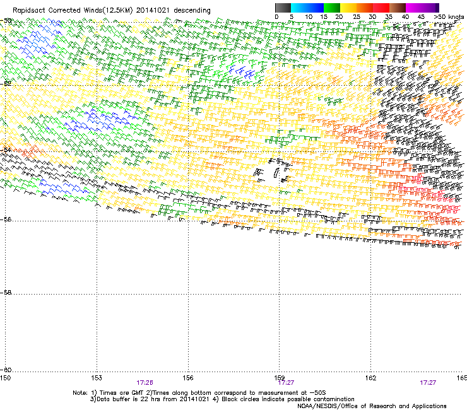Image resolution: width=467 pixels, height=410 pixels.
Task: Click the legend scale label '45'
Action: tap(420, 17)
